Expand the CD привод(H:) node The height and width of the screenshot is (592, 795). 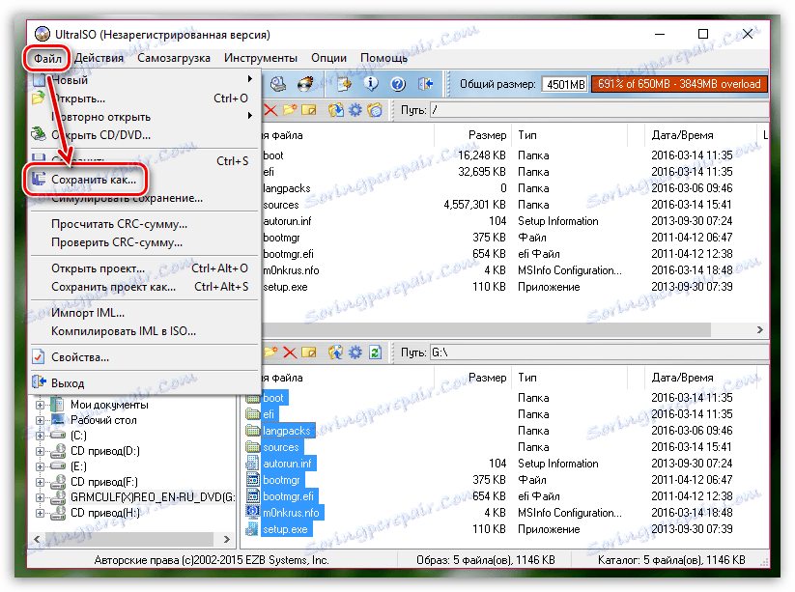coord(40,514)
